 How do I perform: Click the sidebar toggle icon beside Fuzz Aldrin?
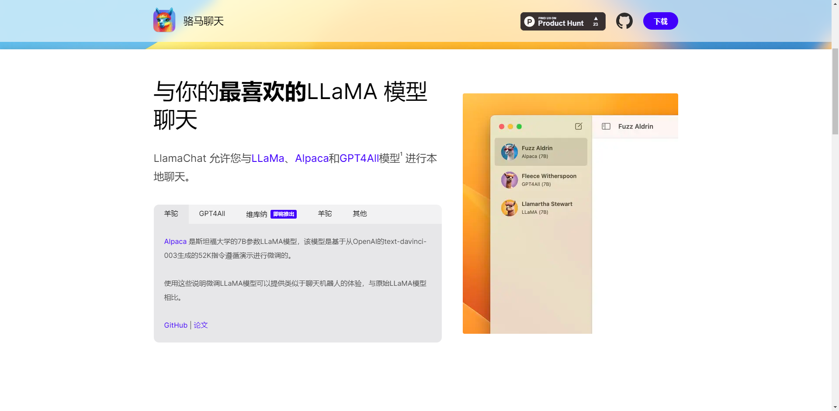point(606,127)
